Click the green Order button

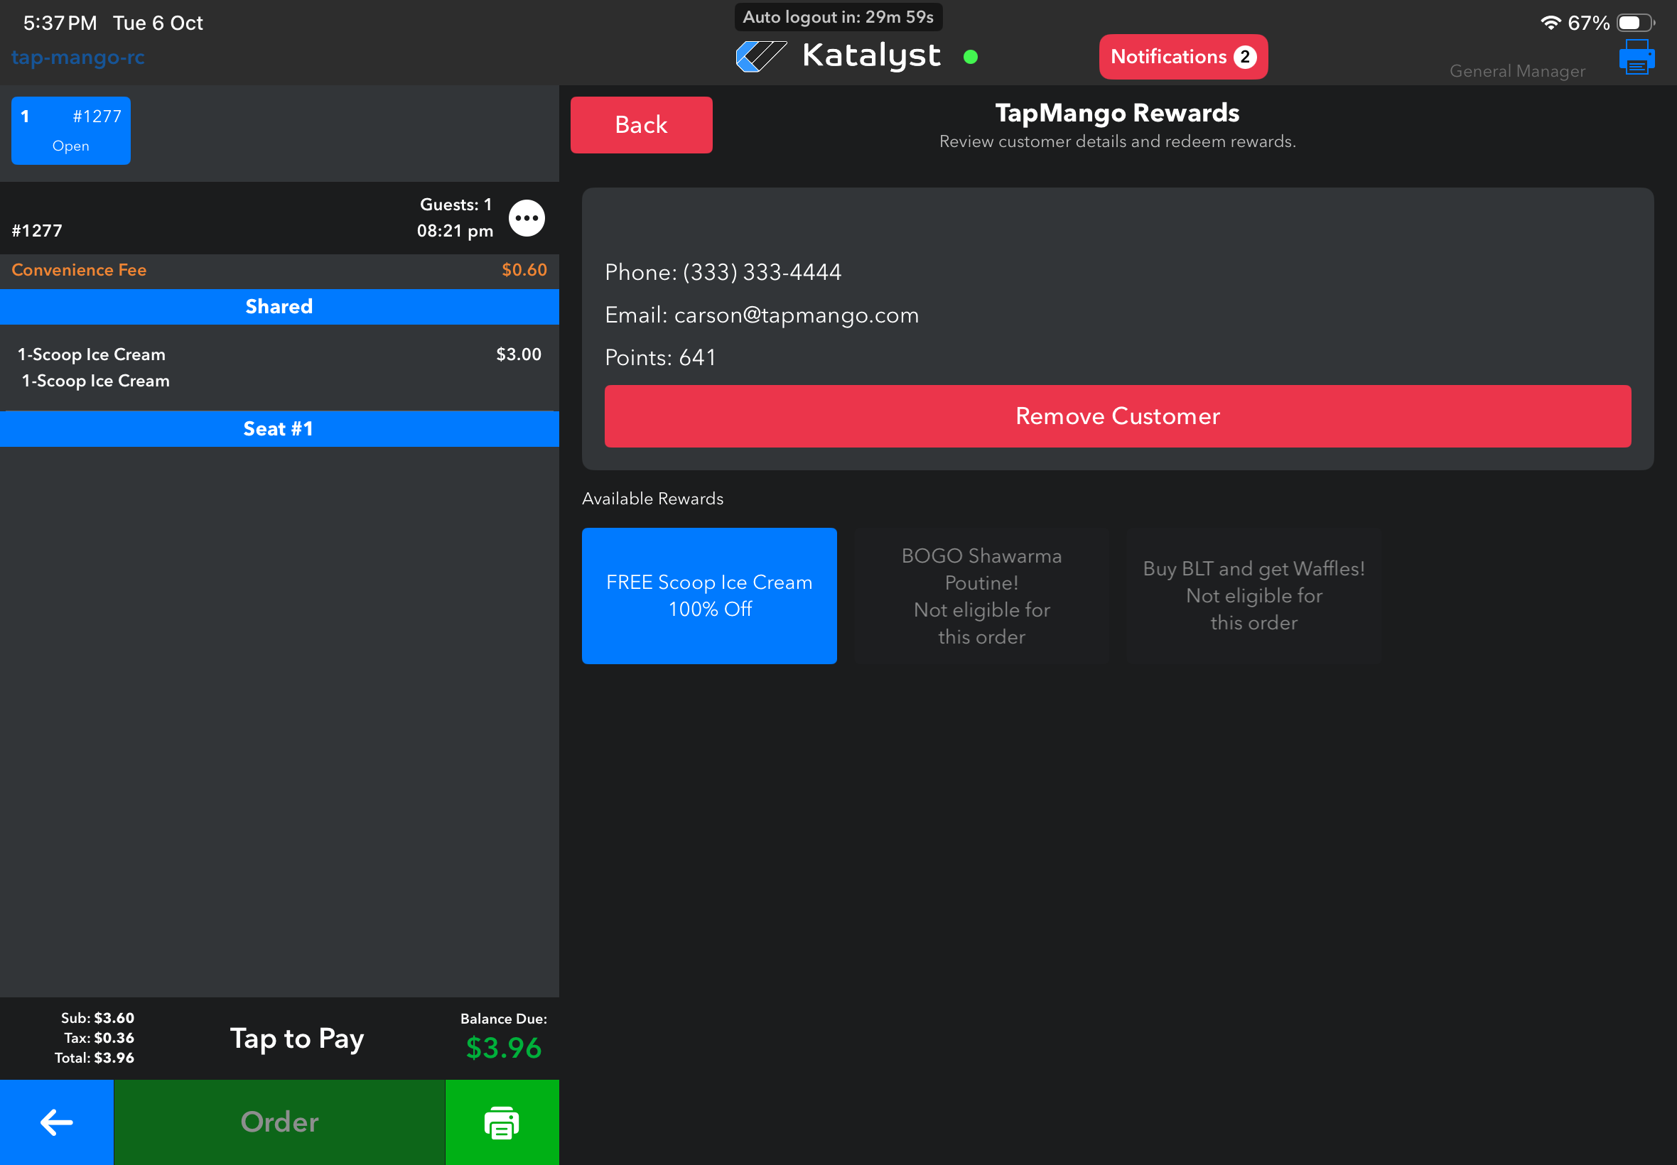pyautogui.click(x=280, y=1122)
